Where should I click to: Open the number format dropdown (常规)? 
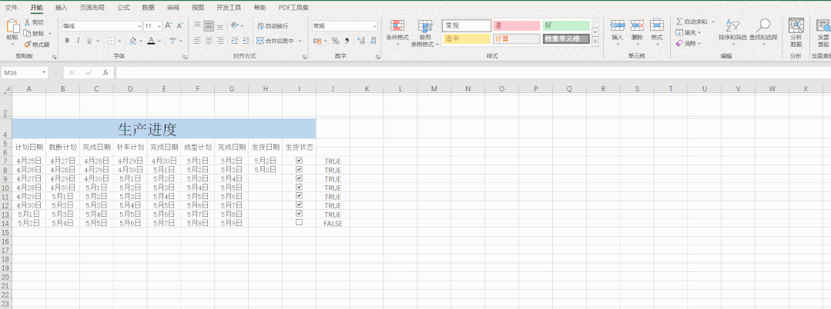(x=375, y=26)
